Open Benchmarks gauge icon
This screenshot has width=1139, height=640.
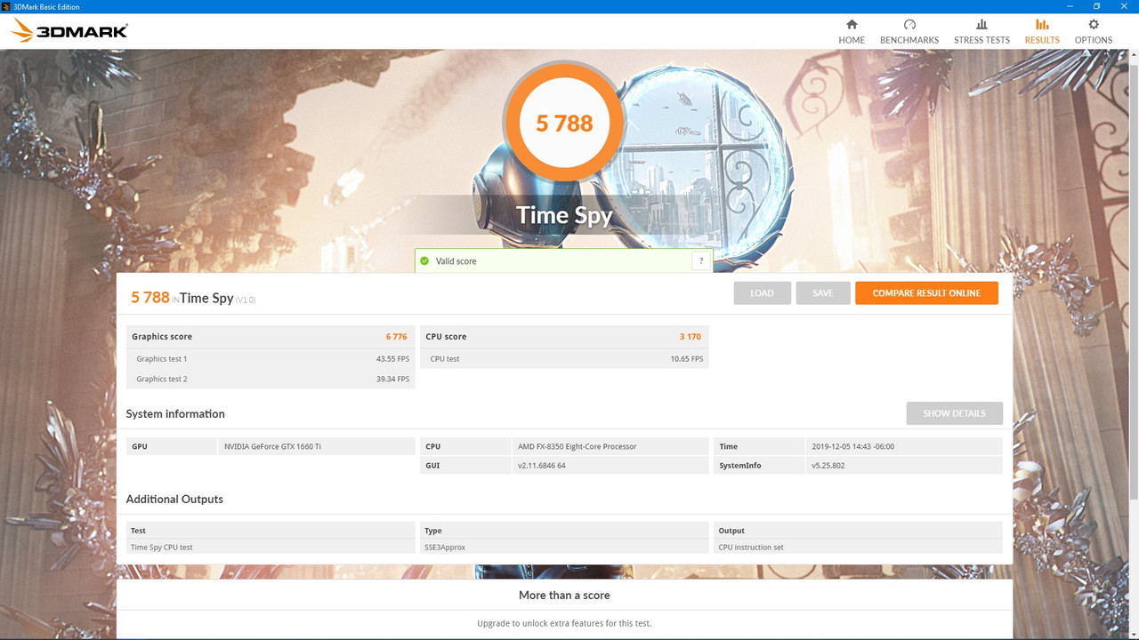[909, 25]
